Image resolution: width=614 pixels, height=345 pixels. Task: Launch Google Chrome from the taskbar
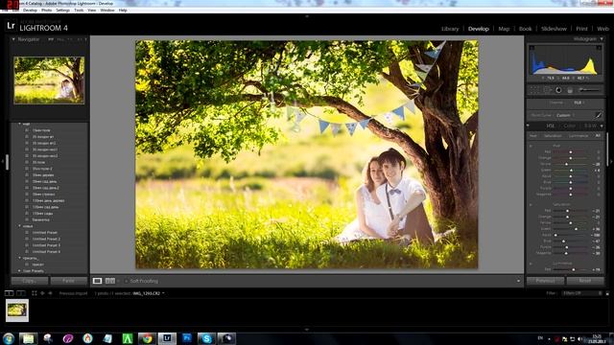tap(147, 338)
